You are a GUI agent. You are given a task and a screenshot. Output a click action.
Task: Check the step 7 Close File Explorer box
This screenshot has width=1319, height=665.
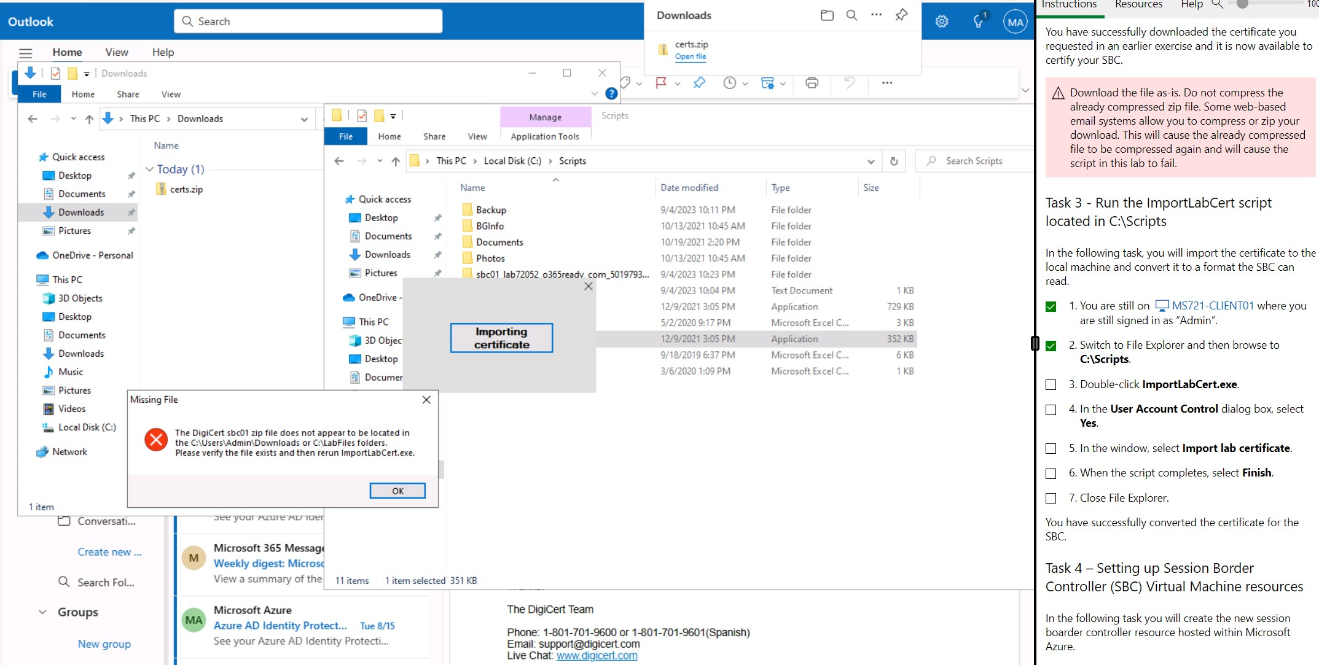1052,498
